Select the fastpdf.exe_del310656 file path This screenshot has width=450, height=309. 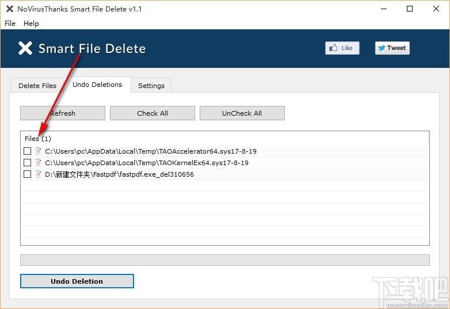119,174
